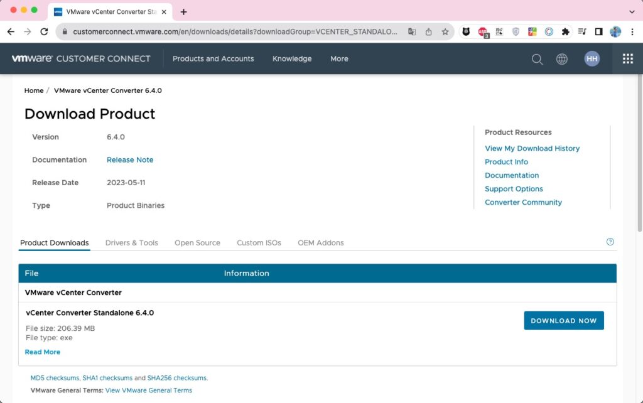The width and height of the screenshot is (643, 403).
Task: Open View VMware General Terms link
Action: point(148,390)
